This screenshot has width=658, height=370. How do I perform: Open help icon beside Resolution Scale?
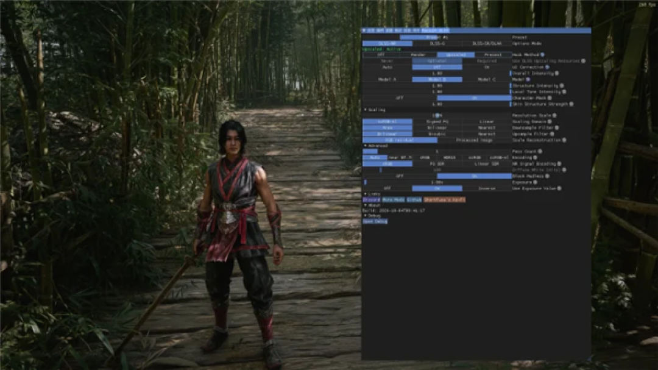click(x=554, y=115)
